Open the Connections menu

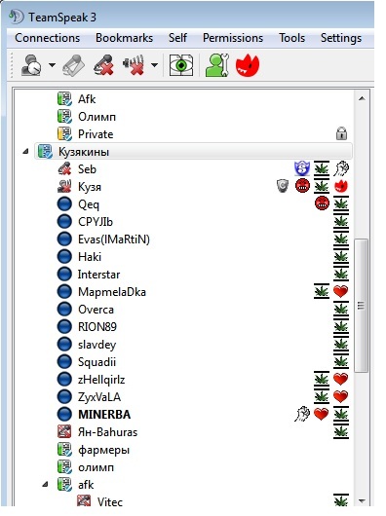coord(47,38)
